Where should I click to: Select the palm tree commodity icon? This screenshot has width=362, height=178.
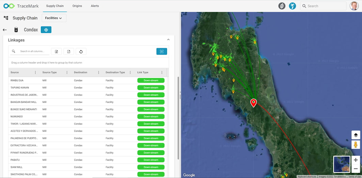tap(292, 6)
